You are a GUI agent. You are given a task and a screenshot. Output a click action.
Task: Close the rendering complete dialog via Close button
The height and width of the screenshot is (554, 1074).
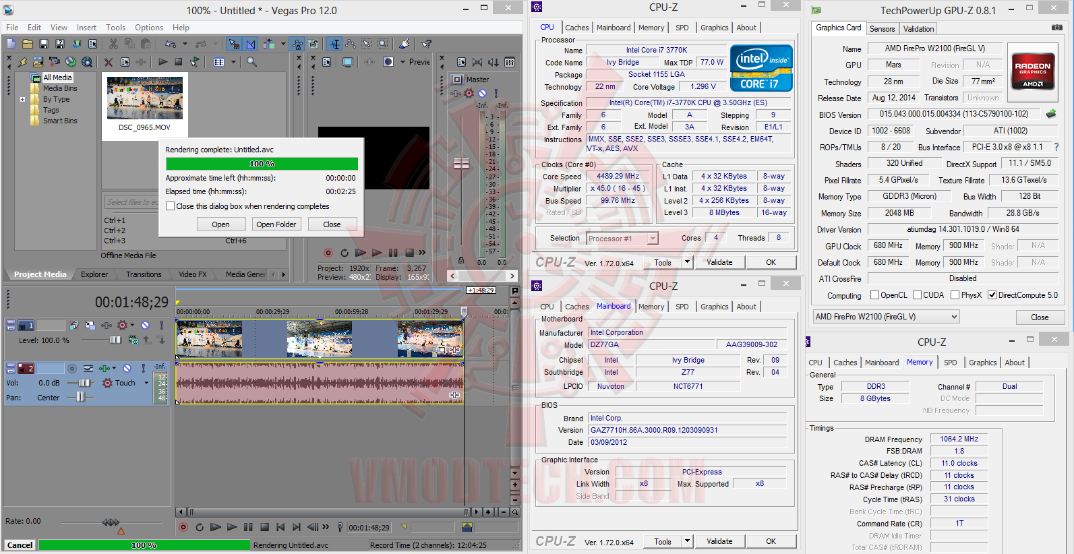click(332, 224)
